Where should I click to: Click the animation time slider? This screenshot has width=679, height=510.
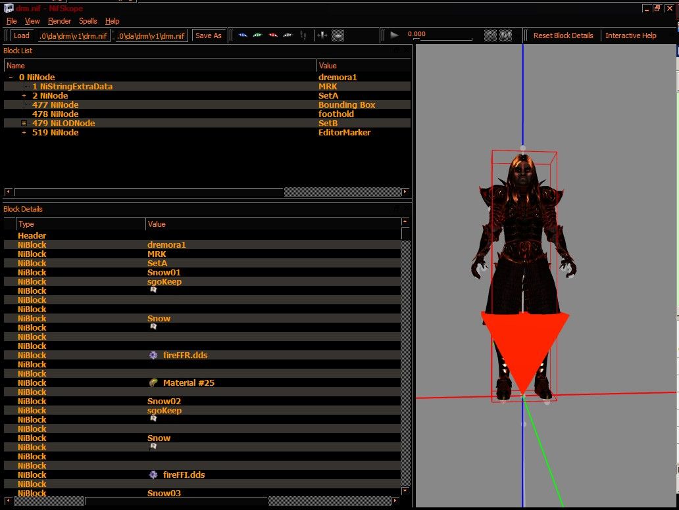click(x=442, y=39)
